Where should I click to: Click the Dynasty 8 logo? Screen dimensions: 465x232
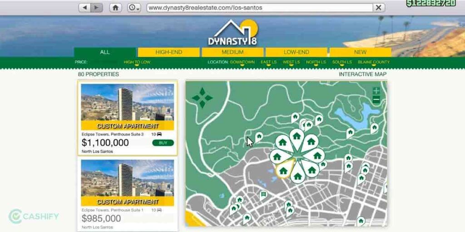(x=233, y=33)
